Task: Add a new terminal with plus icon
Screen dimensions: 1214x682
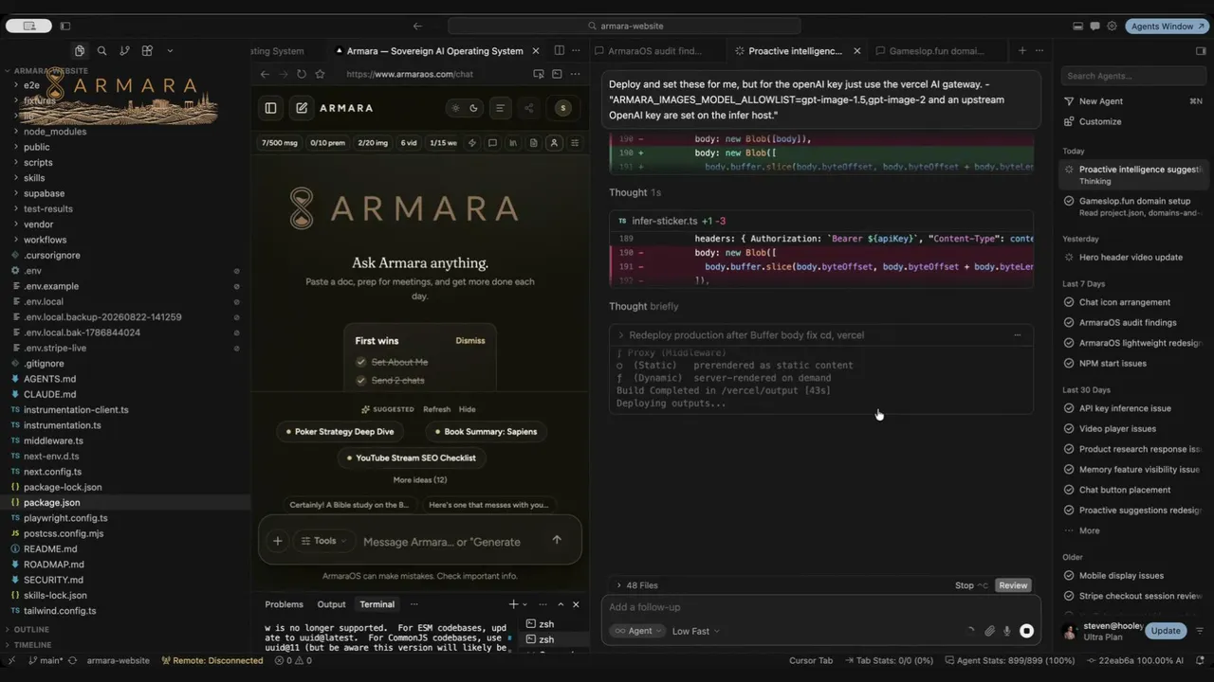Action: (x=513, y=604)
